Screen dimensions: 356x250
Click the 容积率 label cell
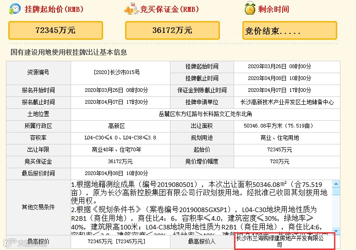[38, 138]
